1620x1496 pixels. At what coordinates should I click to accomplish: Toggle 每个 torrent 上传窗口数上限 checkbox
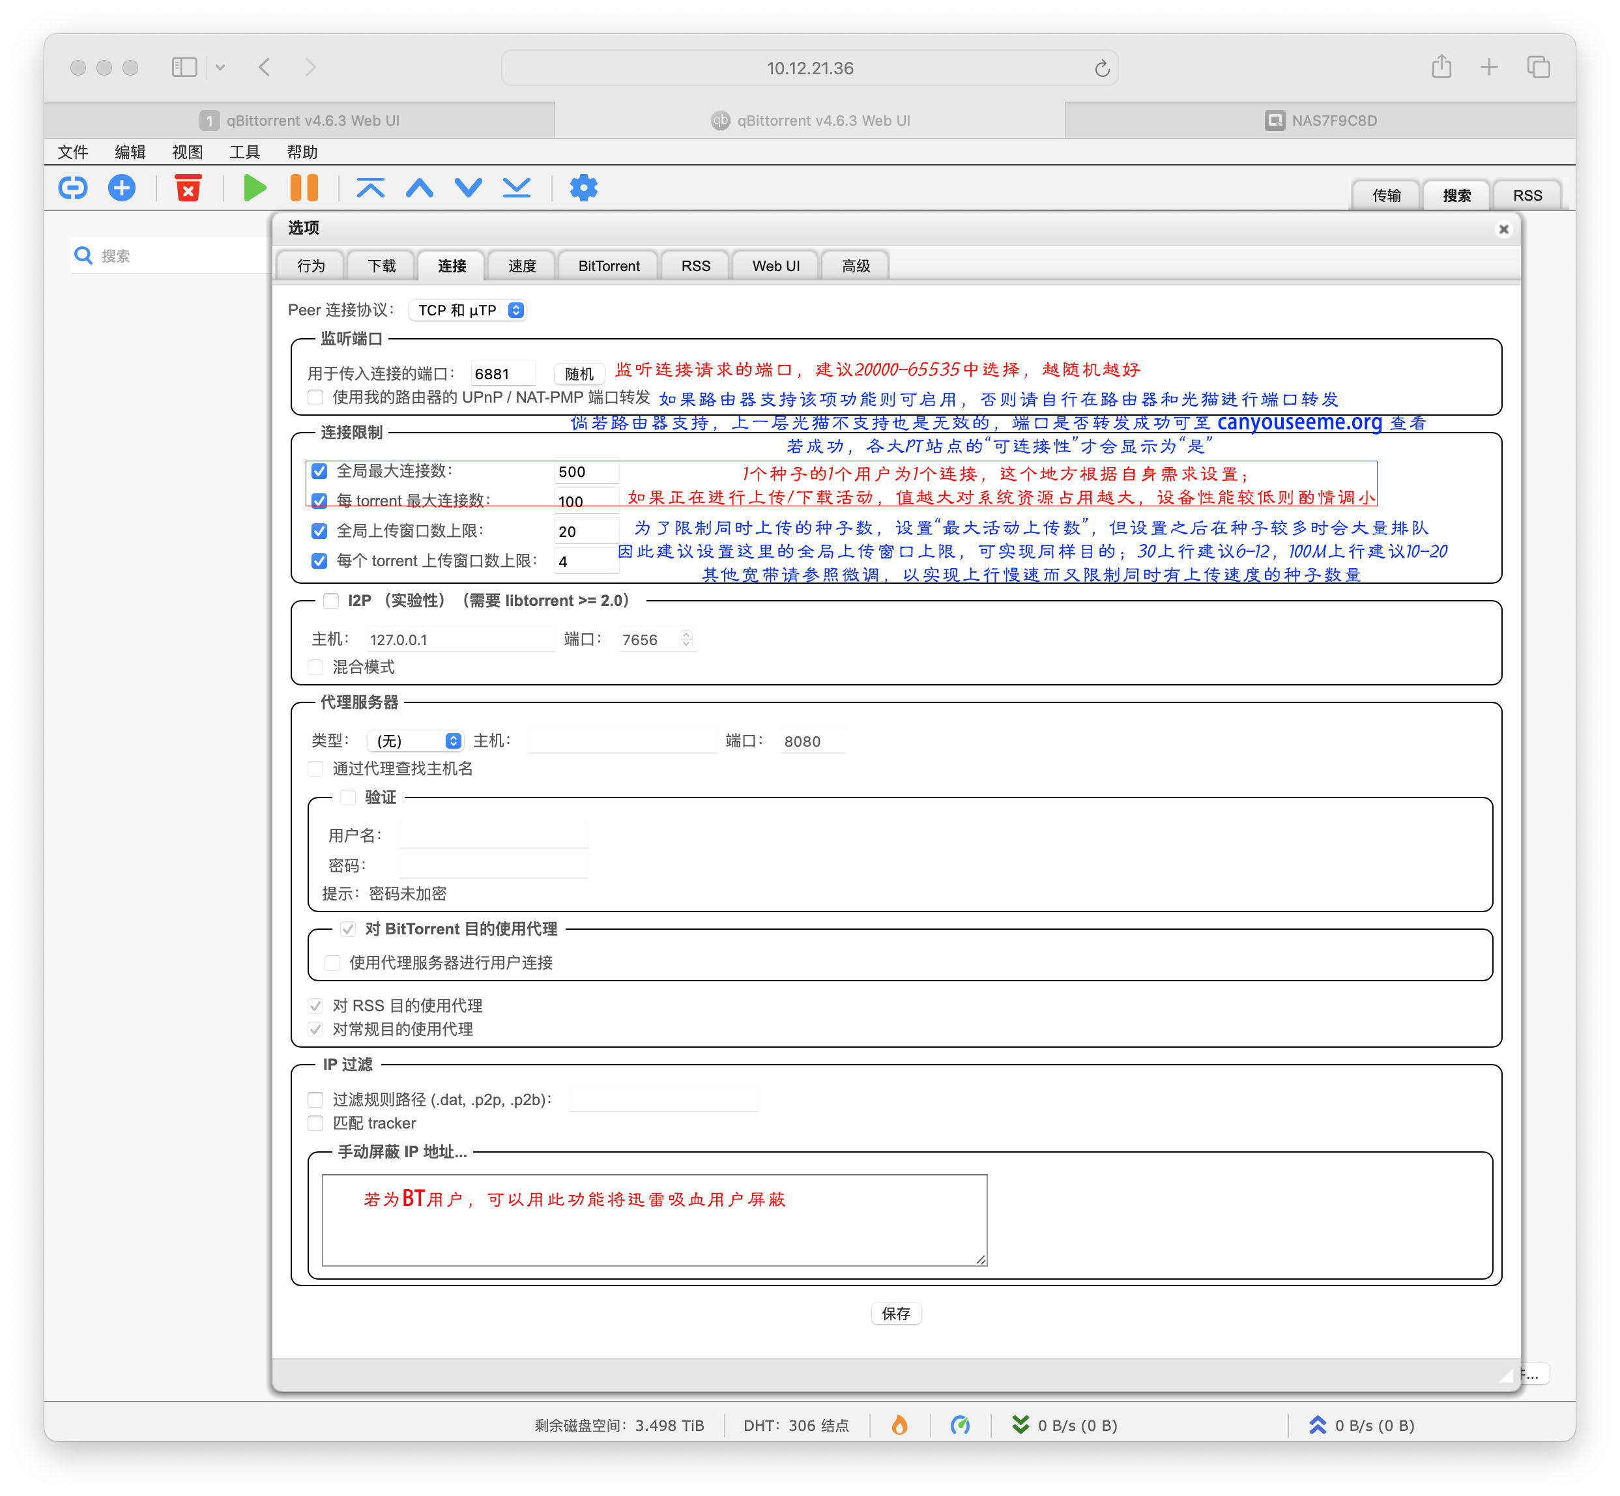tap(319, 561)
